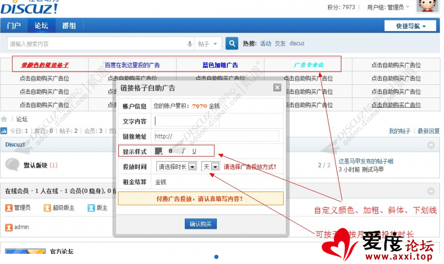This screenshot has width=444, height=264.
Task: Click the microphone icon in search box
Action: click(190, 44)
